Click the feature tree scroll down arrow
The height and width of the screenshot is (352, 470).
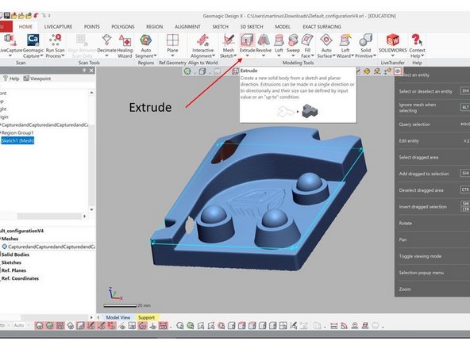pyautogui.click(x=92, y=209)
